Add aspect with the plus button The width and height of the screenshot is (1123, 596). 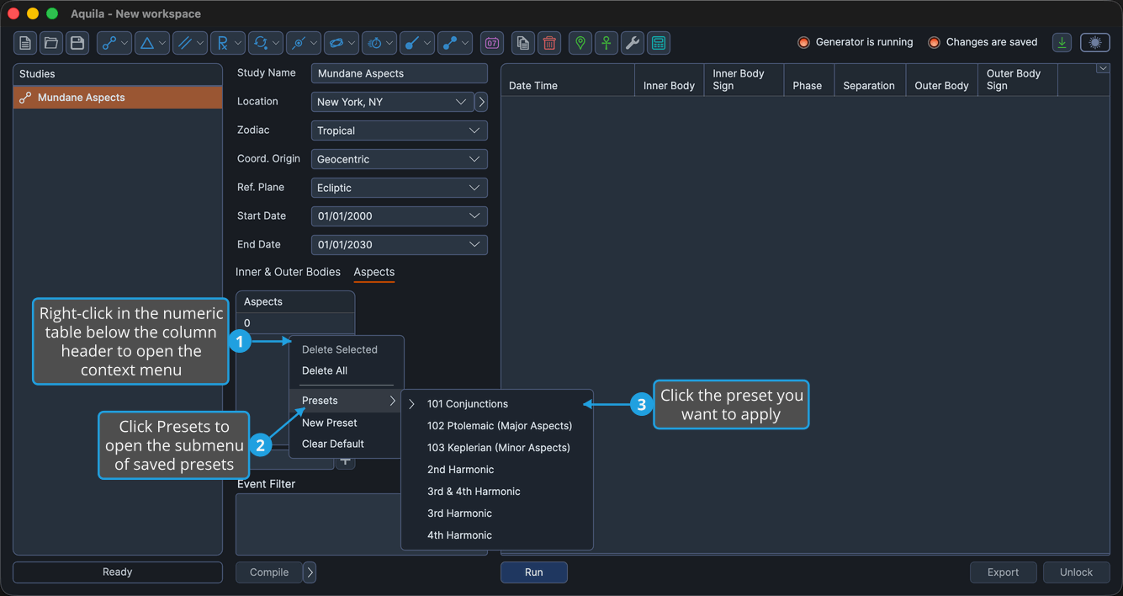pyautogui.click(x=345, y=461)
